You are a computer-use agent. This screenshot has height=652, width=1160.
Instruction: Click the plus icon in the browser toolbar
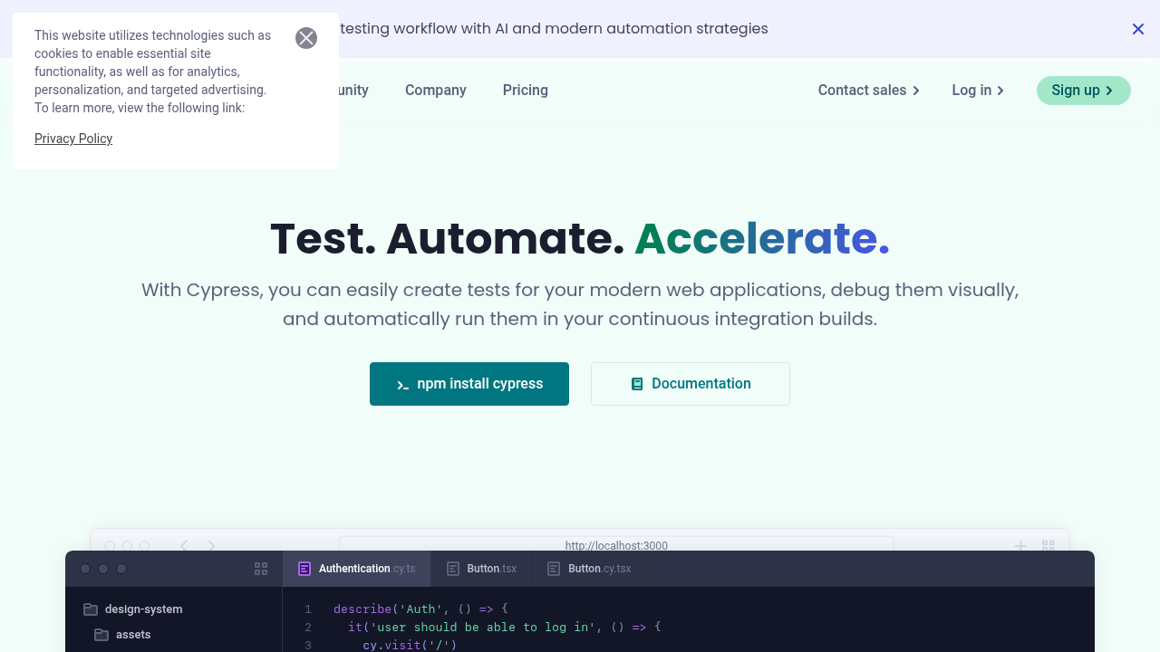pyautogui.click(x=1020, y=545)
